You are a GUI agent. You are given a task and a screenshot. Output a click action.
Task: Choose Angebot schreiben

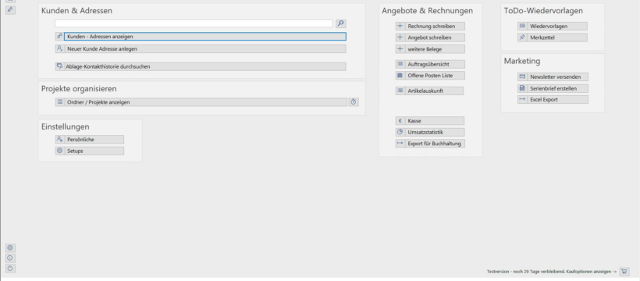(x=435, y=37)
